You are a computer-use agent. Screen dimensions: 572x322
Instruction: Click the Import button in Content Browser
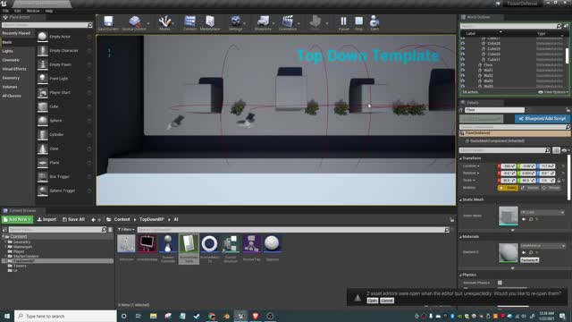coord(46,219)
